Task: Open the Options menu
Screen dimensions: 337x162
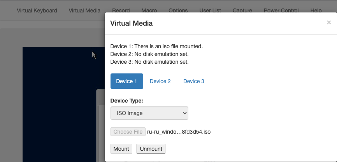Action: click(178, 10)
